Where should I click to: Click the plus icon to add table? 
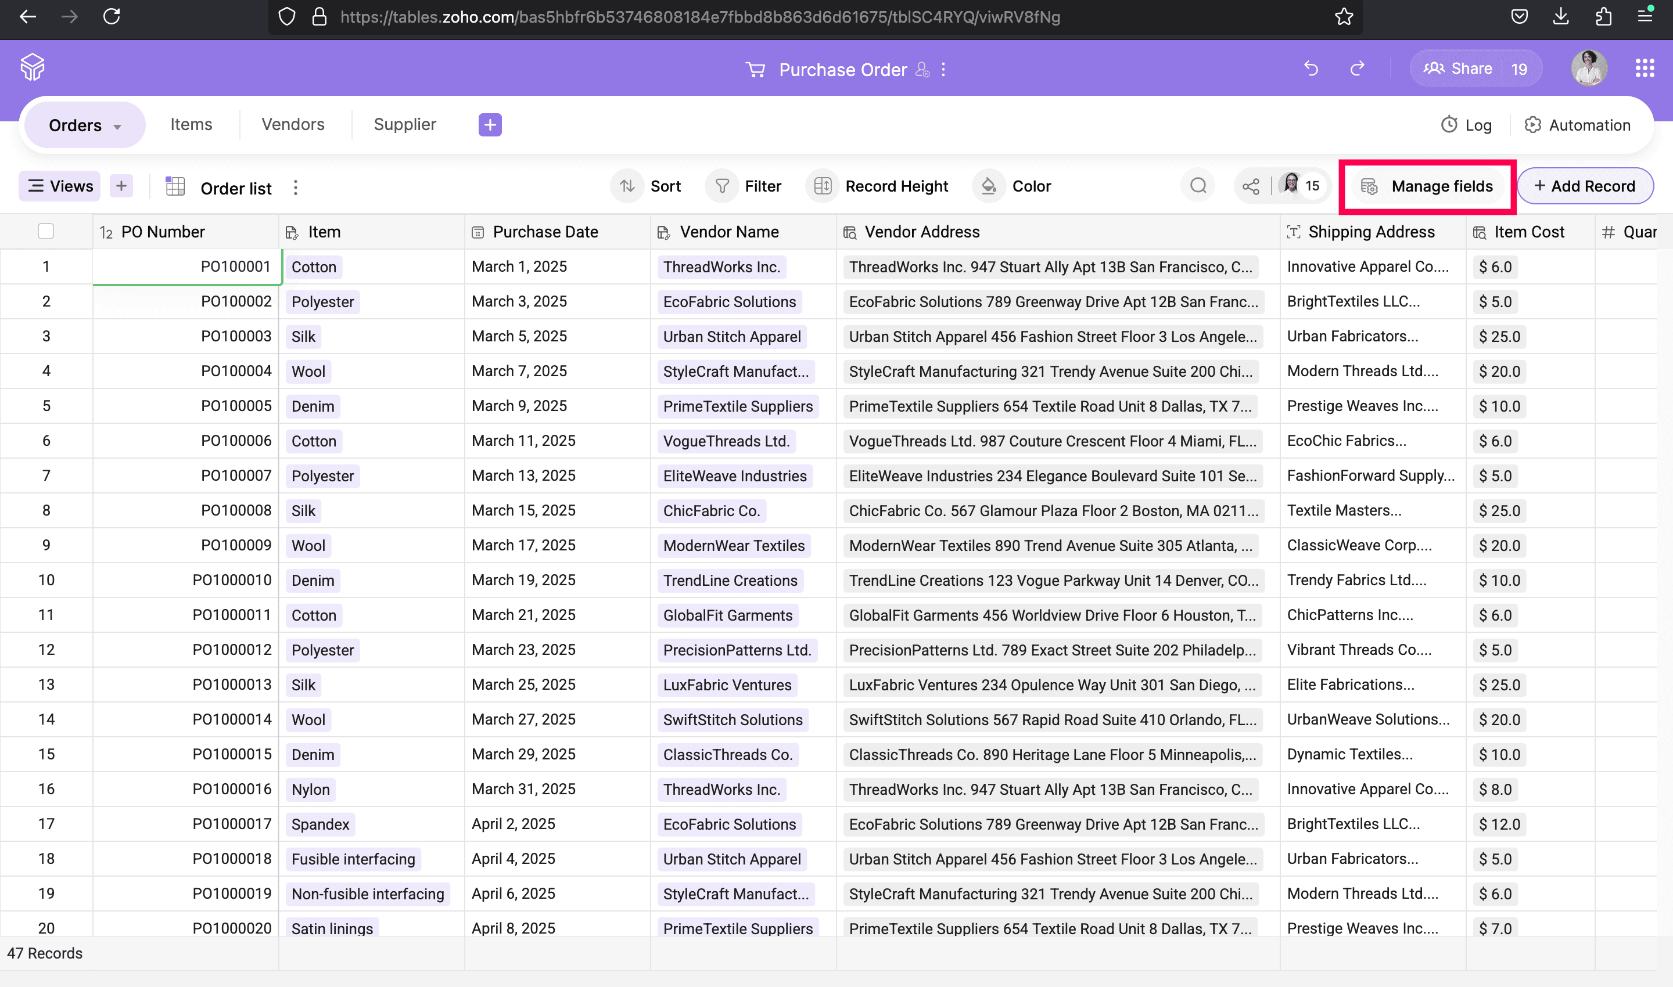tap(490, 124)
